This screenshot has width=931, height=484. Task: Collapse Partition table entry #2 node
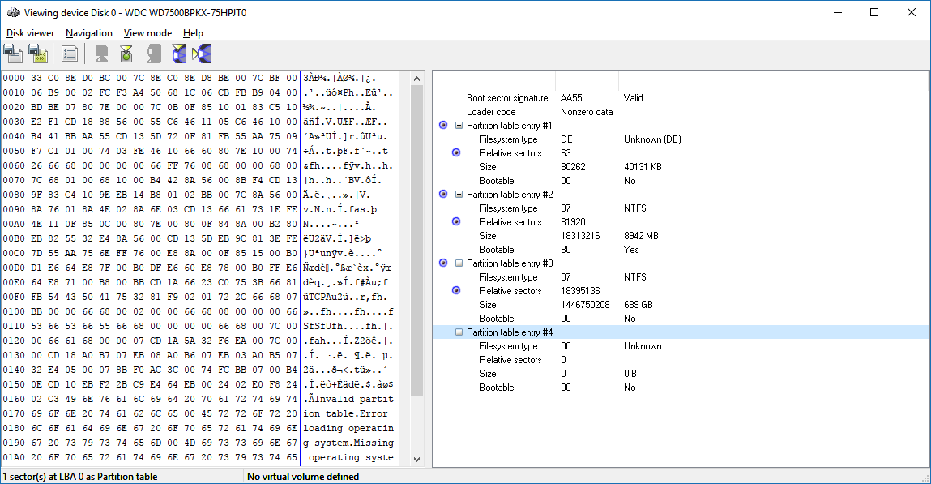pyautogui.click(x=459, y=195)
